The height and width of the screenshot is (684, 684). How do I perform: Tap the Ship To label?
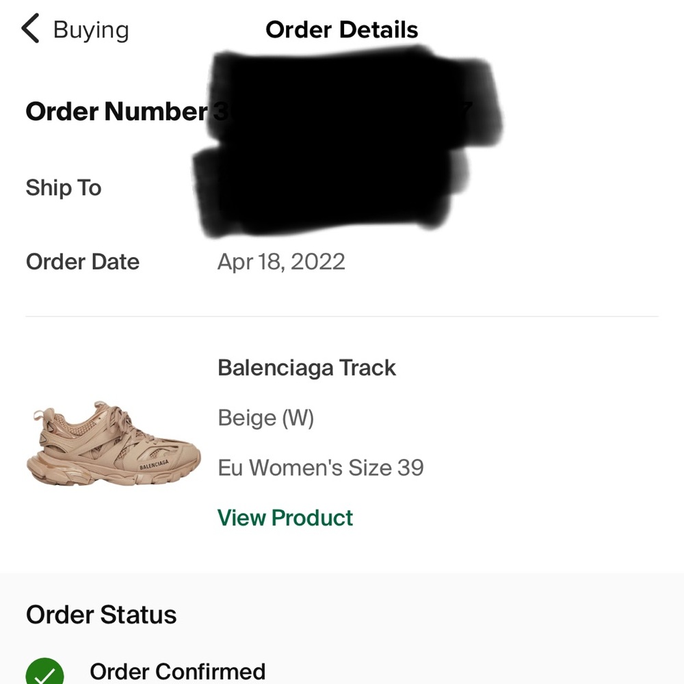(x=64, y=187)
